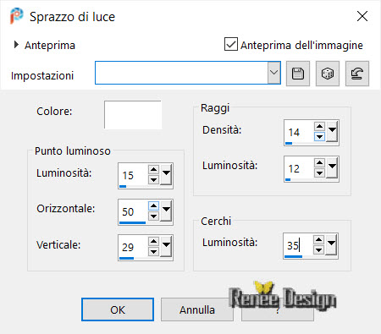Increase Cerchi Luminosità with up arrow

[318, 240]
